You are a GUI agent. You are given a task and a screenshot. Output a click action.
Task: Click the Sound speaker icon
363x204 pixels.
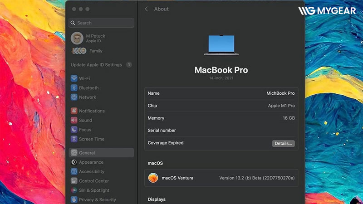coord(74,120)
